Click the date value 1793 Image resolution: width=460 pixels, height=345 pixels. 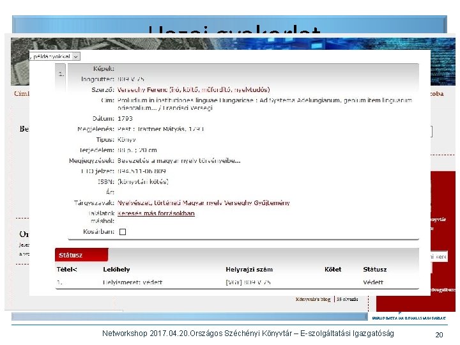coord(125,119)
